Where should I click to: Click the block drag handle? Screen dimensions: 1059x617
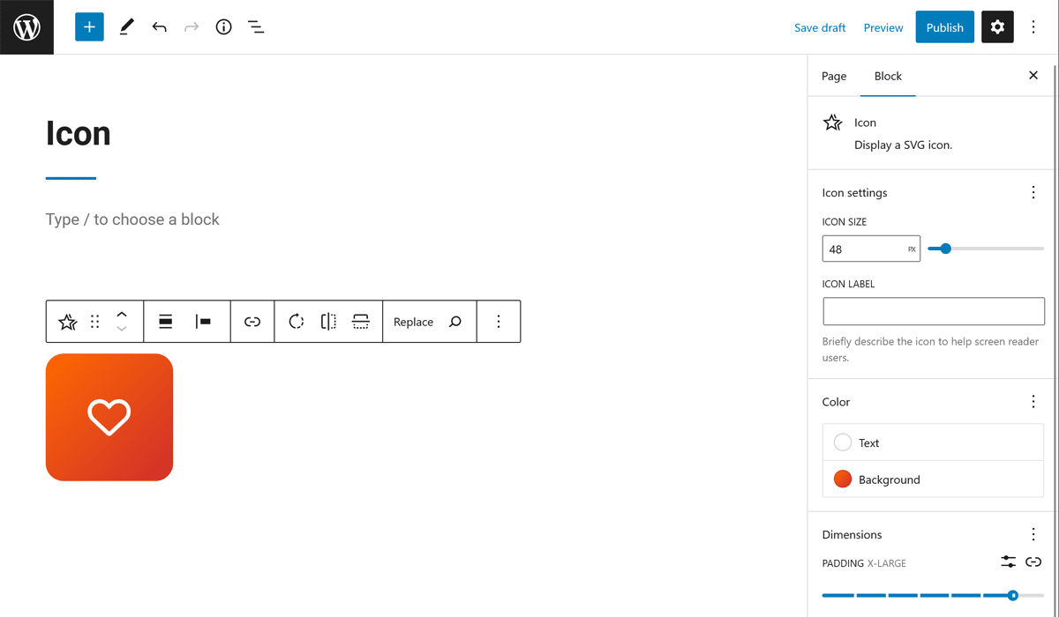tap(95, 322)
